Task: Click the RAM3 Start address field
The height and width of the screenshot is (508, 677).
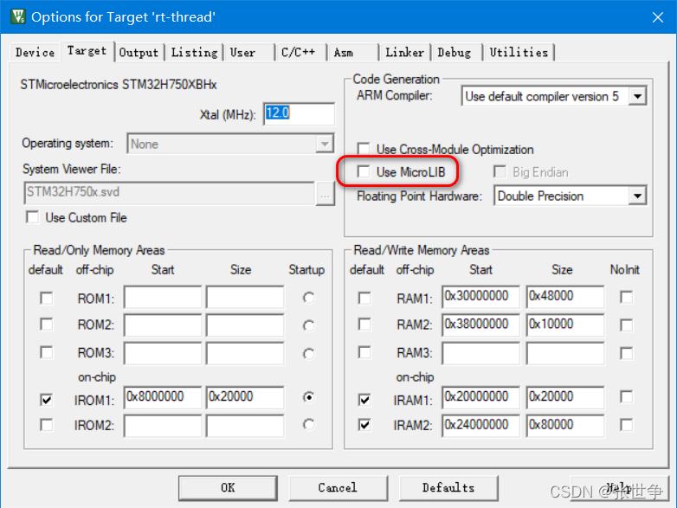Action: (x=481, y=353)
